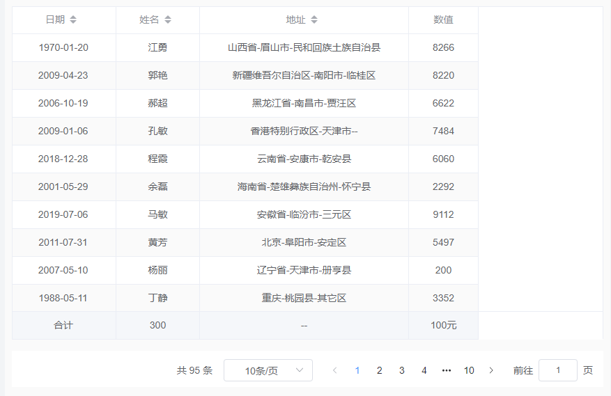The height and width of the screenshot is (396, 611).
Task: Select date cell 2009-04-23
Action: click(63, 75)
